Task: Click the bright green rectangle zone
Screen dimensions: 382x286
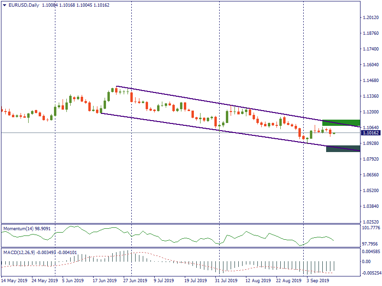Action: coord(340,123)
